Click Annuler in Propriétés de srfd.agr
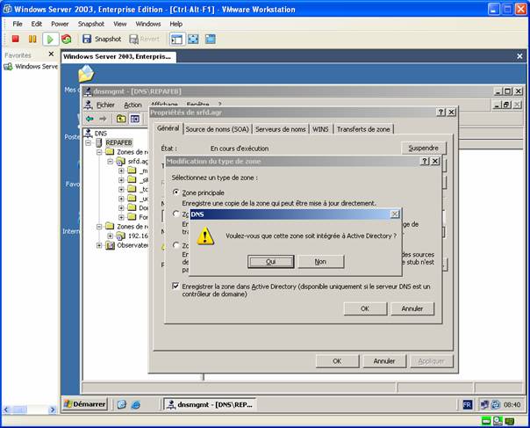 pos(384,361)
